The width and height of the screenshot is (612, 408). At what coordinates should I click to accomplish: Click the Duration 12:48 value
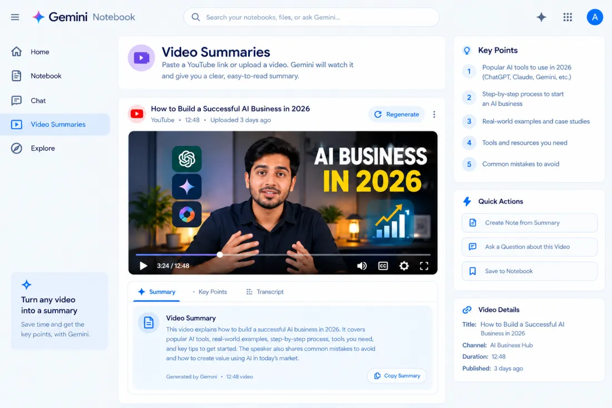(x=499, y=356)
